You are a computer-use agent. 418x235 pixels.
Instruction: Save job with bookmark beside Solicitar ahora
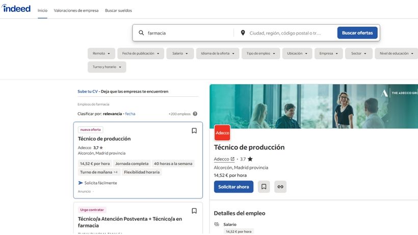click(264, 187)
